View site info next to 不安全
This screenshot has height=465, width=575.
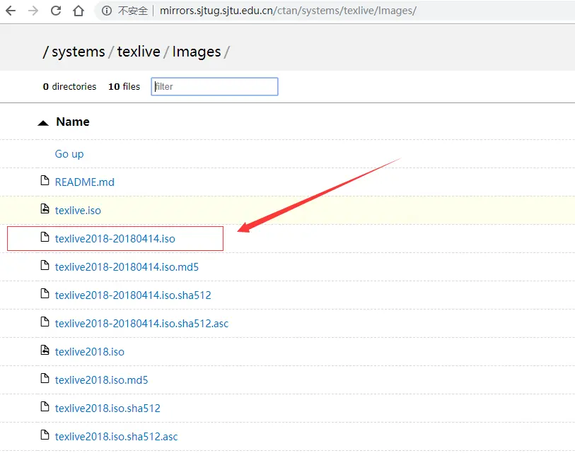(x=107, y=11)
